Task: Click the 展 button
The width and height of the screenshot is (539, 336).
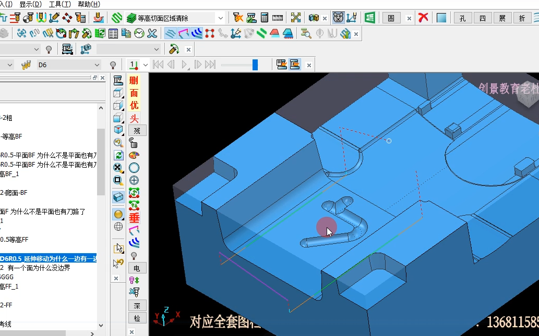Action: click(502, 18)
